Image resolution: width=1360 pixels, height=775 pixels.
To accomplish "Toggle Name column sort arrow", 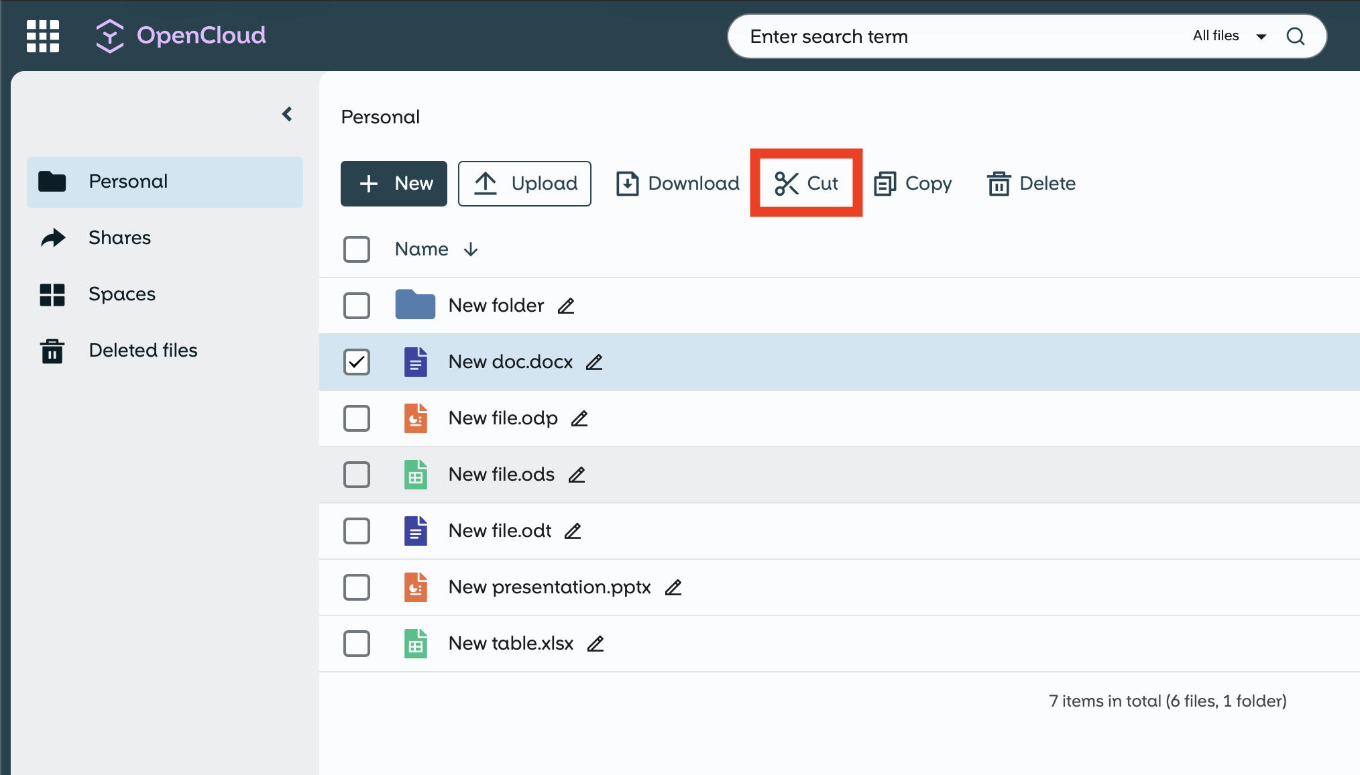I will pos(471,249).
